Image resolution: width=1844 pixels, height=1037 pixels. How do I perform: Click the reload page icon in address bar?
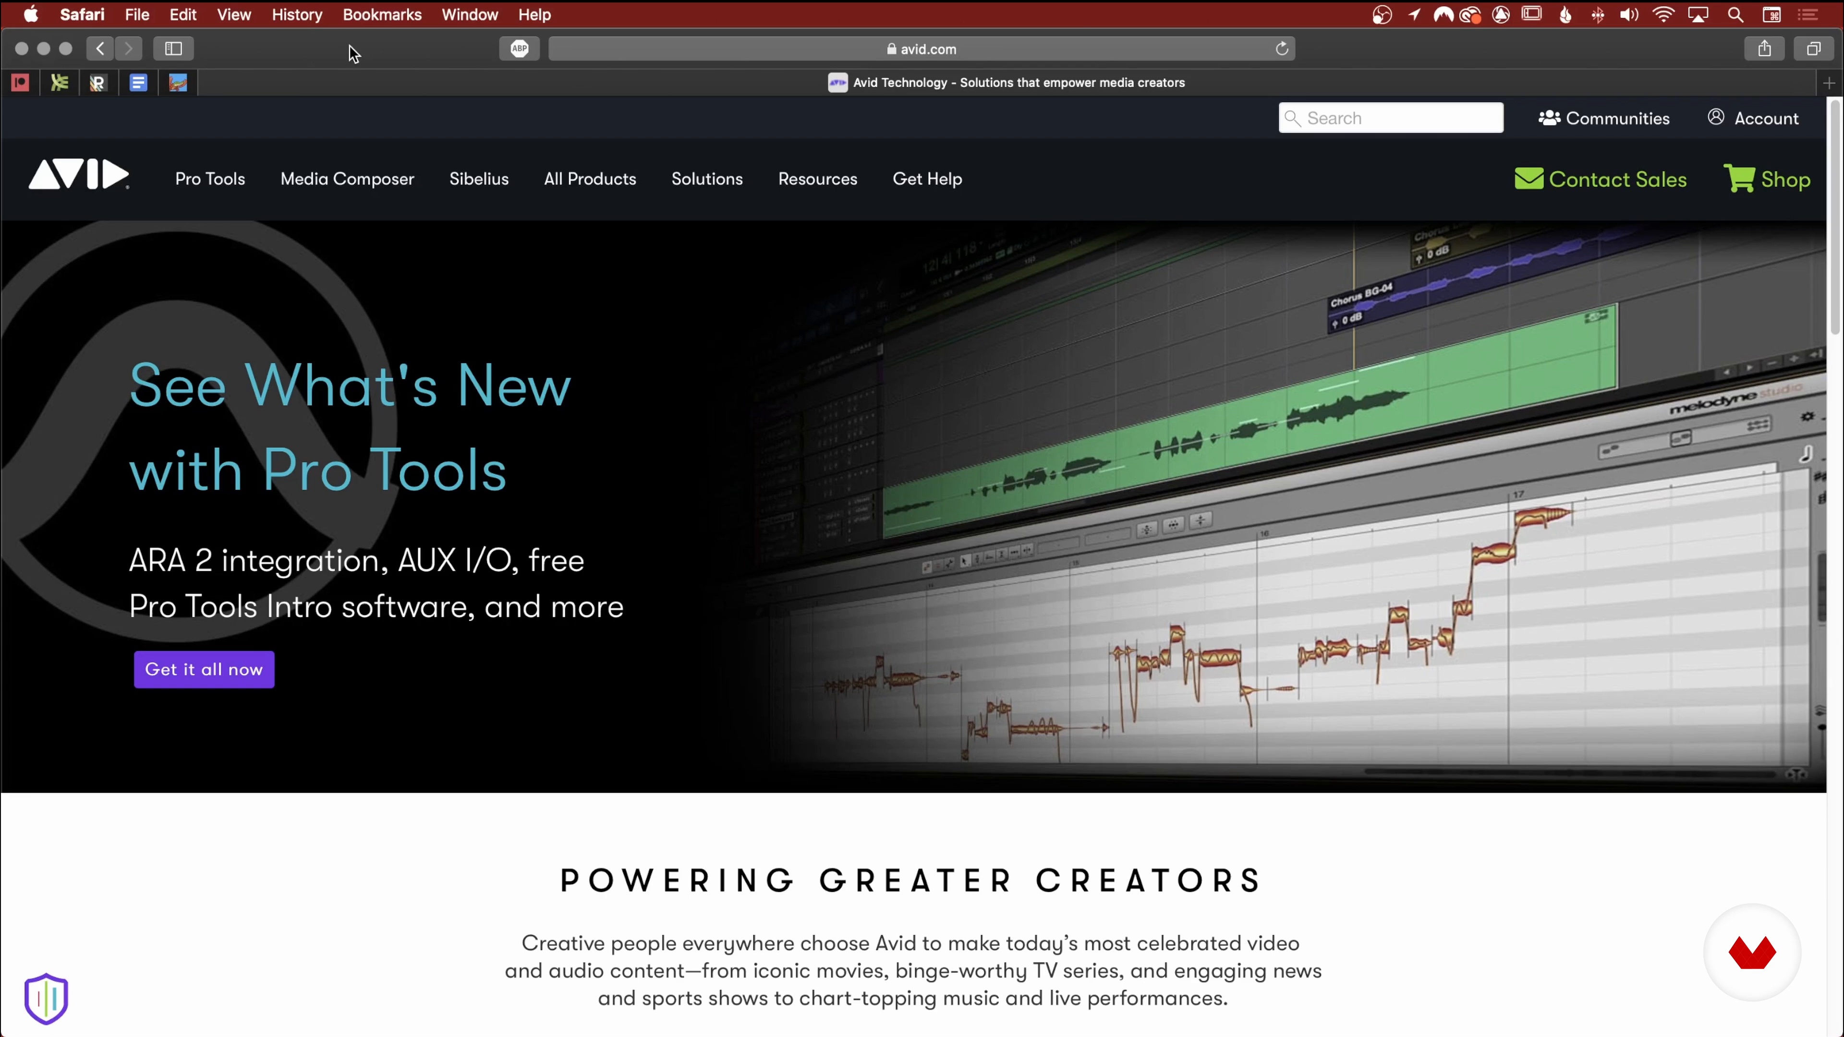tap(1282, 48)
